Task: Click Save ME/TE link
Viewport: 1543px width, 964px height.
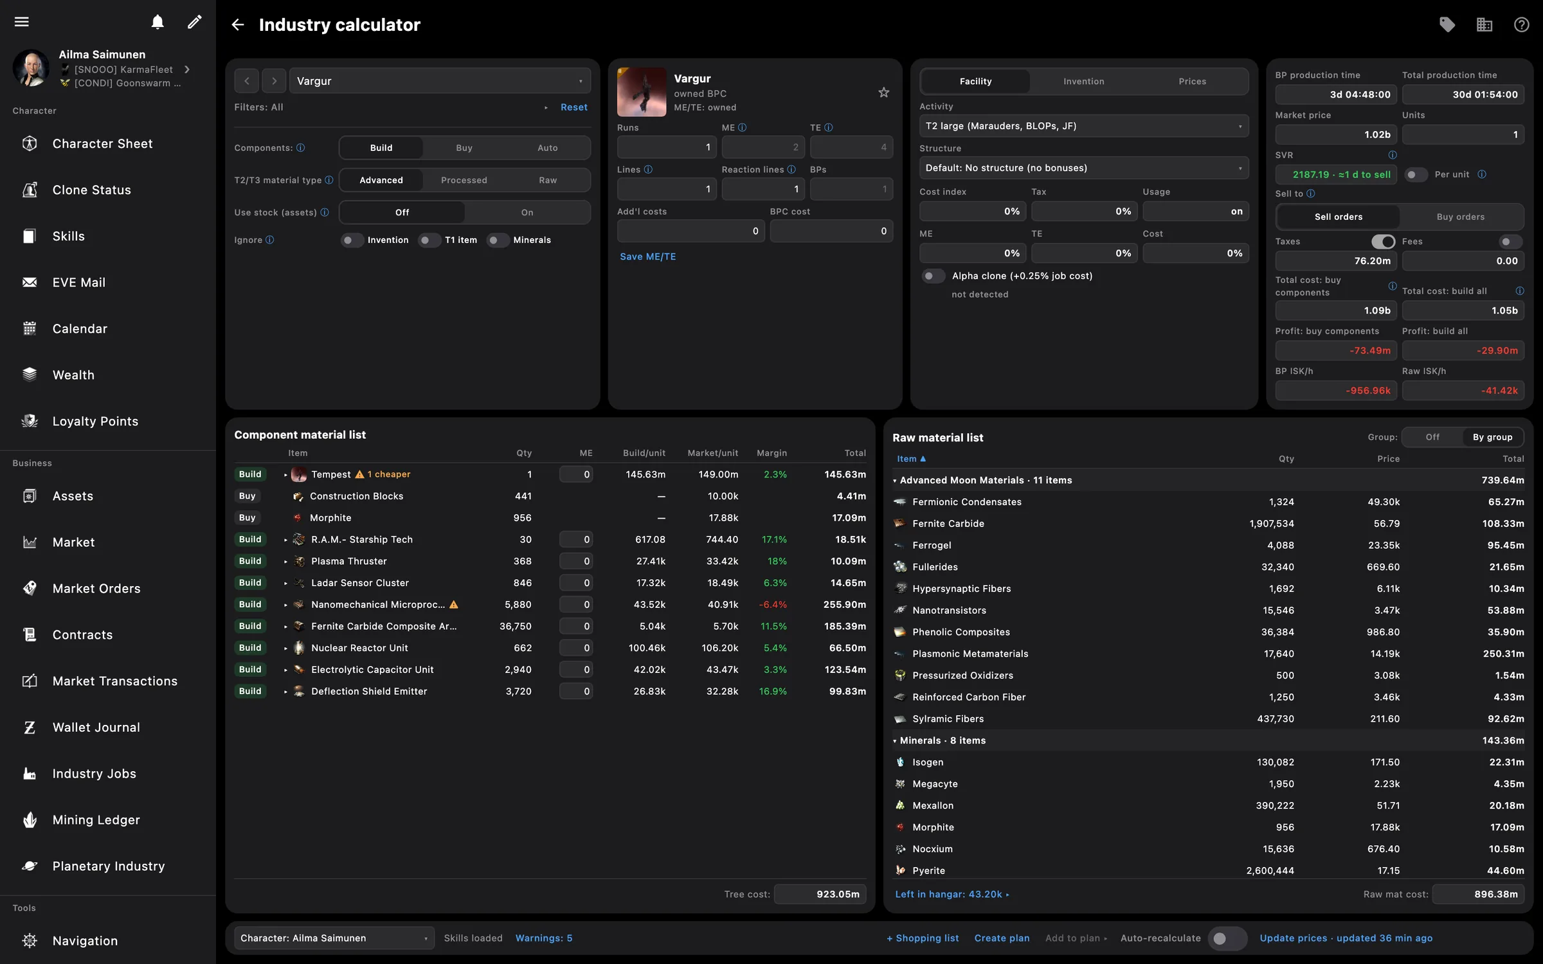Action: click(647, 256)
